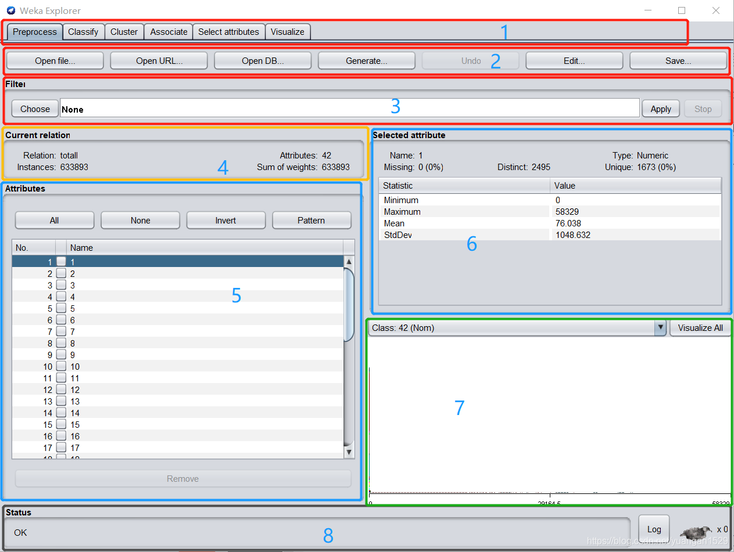The image size is (734, 552).
Task: Enable the checkbox for attribute 17
Action: click(61, 448)
